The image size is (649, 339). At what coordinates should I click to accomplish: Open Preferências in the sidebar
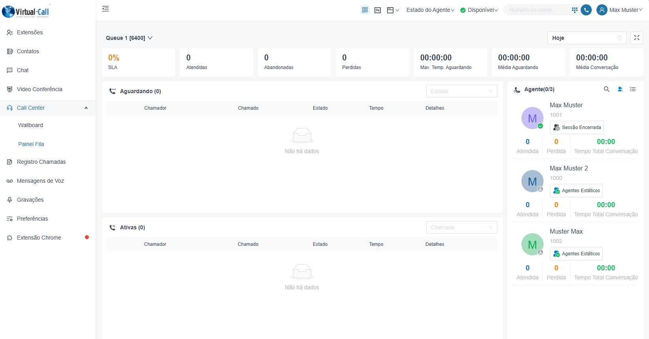click(x=48, y=219)
